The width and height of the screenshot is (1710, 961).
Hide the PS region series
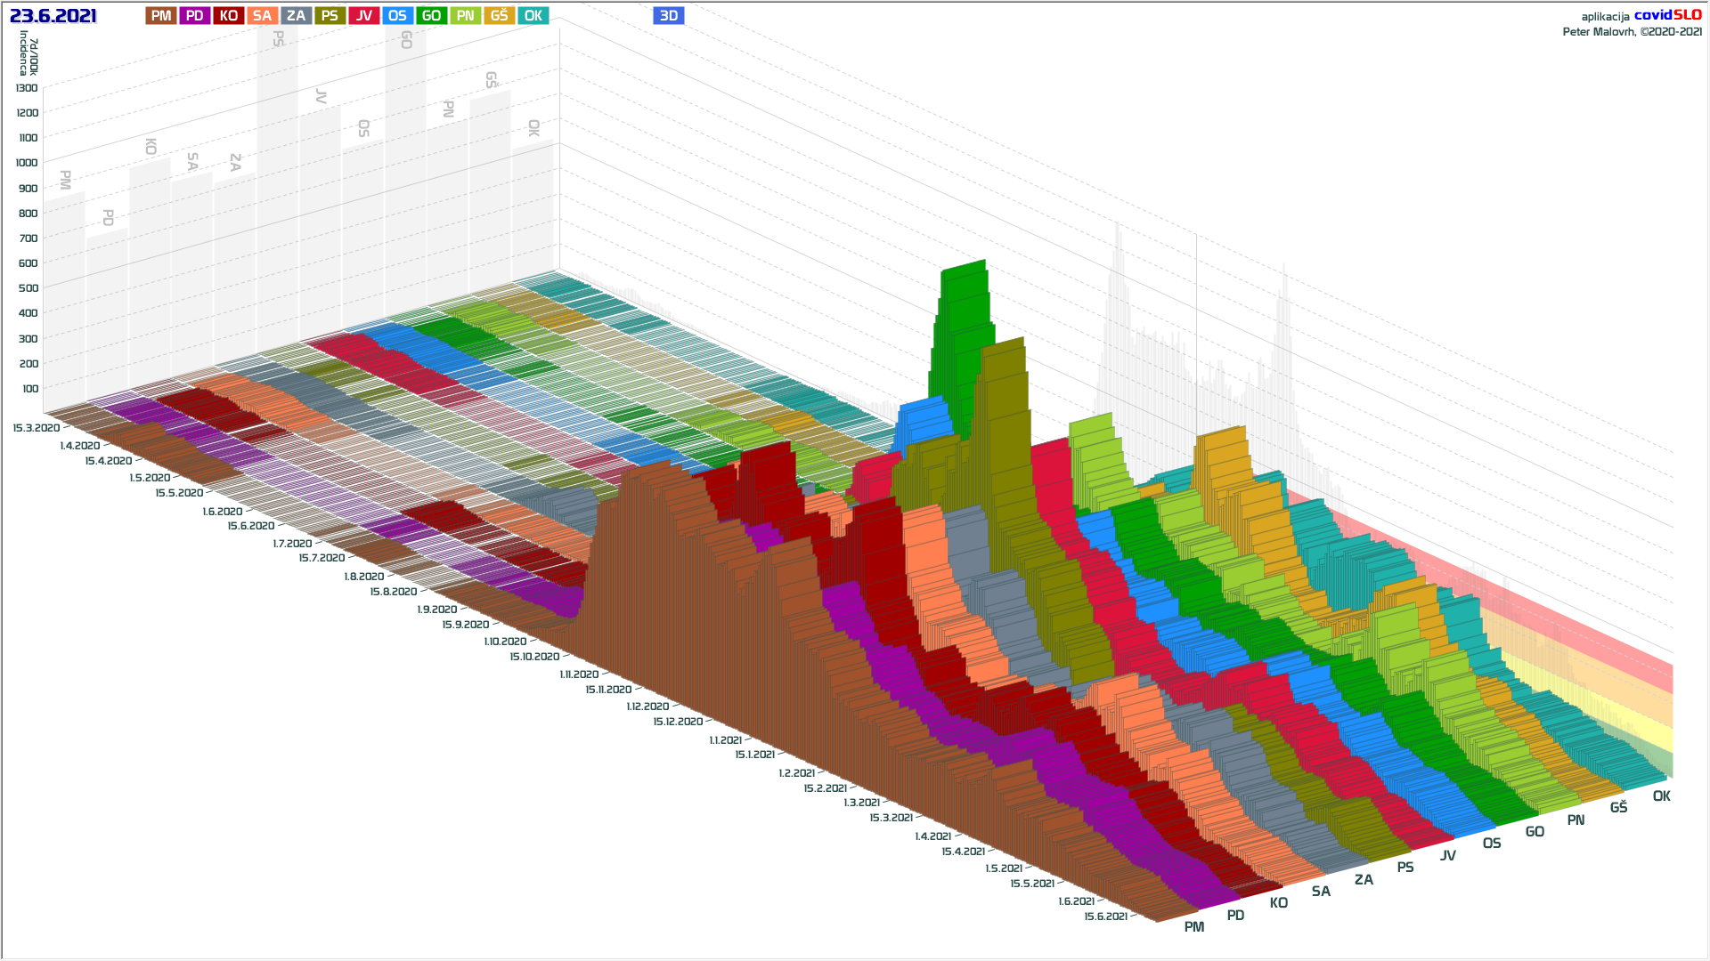330,16
